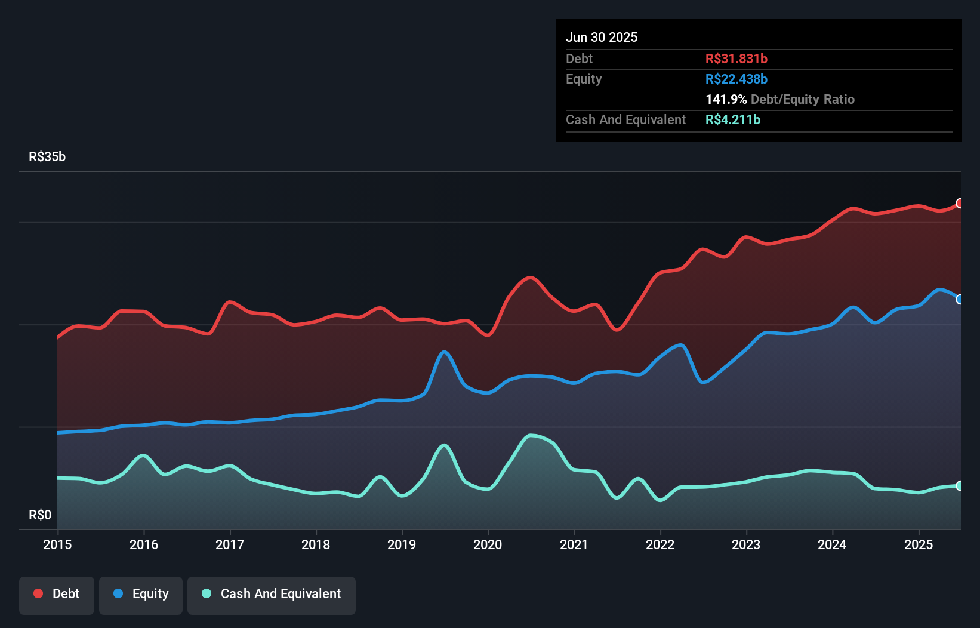Toggle the Equity series legend button
Image resolution: width=980 pixels, height=628 pixels.
141,595
